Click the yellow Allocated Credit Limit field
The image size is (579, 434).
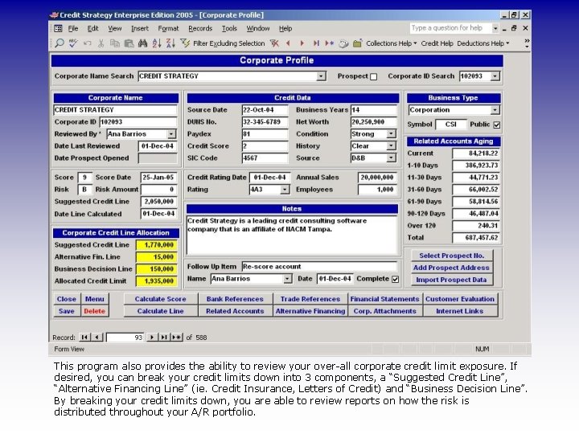point(157,280)
